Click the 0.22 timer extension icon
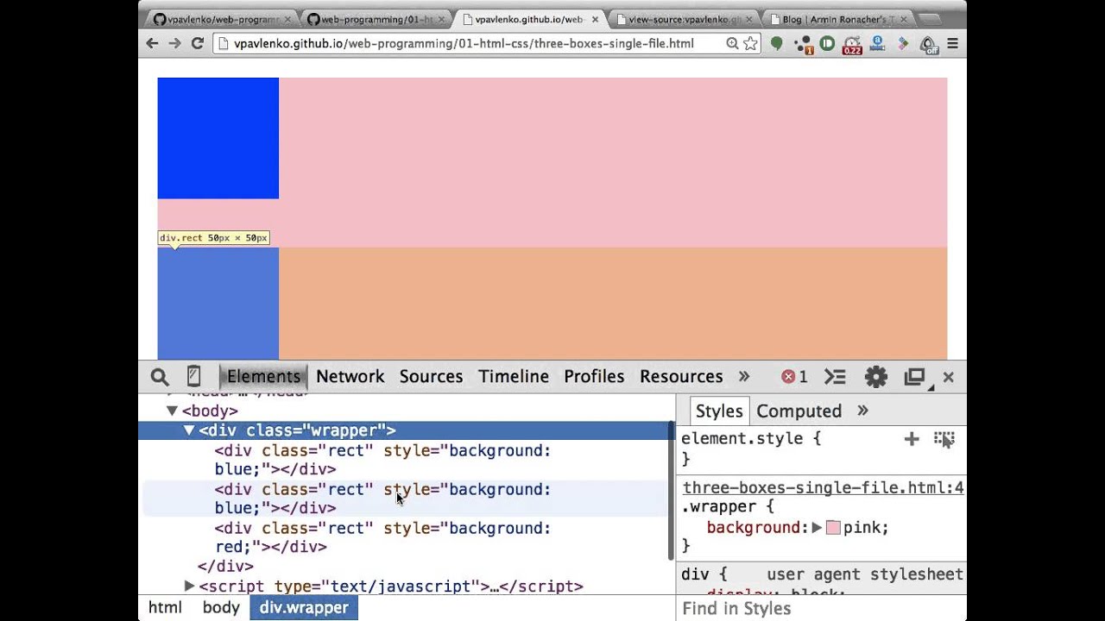 pyautogui.click(x=852, y=44)
